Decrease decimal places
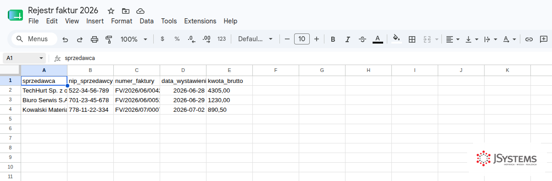Viewport: 552px width, 181px height. (x=192, y=39)
